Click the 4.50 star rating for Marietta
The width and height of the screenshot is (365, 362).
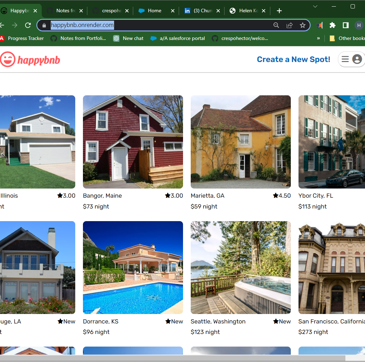(282, 196)
